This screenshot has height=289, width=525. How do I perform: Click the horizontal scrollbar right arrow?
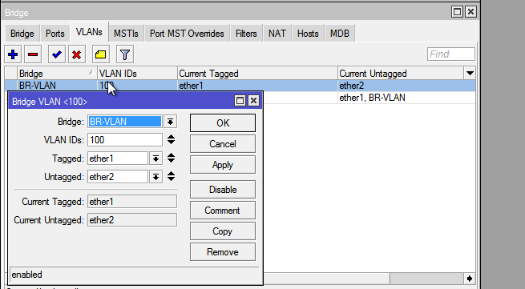(x=469, y=279)
